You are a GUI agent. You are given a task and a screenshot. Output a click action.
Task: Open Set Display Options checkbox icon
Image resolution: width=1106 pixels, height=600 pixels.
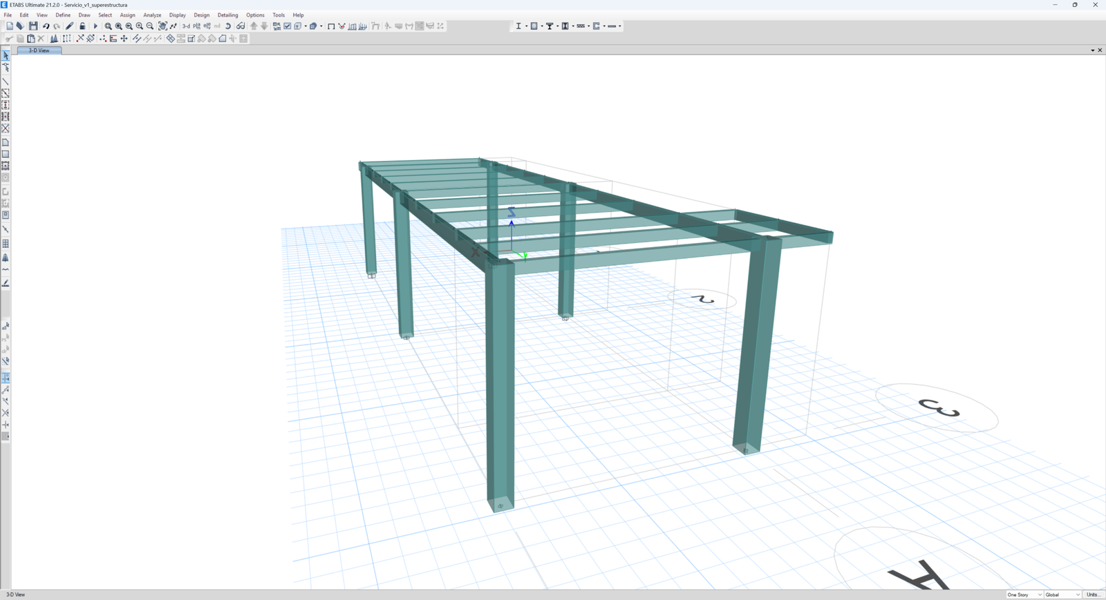coord(288,26)
